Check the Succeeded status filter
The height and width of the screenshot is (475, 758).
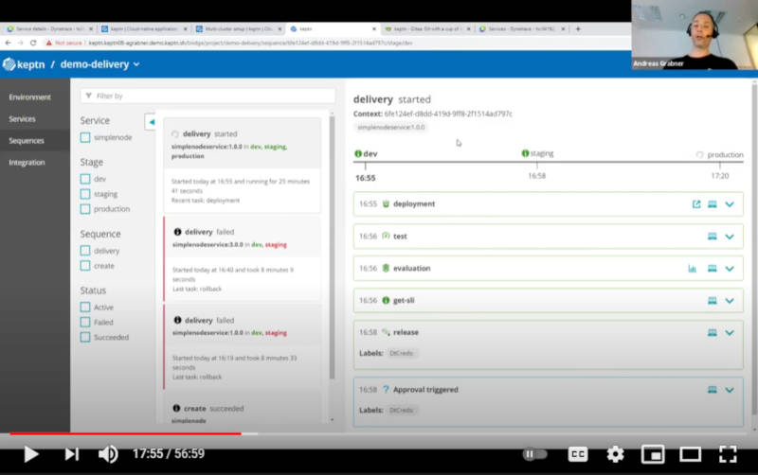click(85, 337)
